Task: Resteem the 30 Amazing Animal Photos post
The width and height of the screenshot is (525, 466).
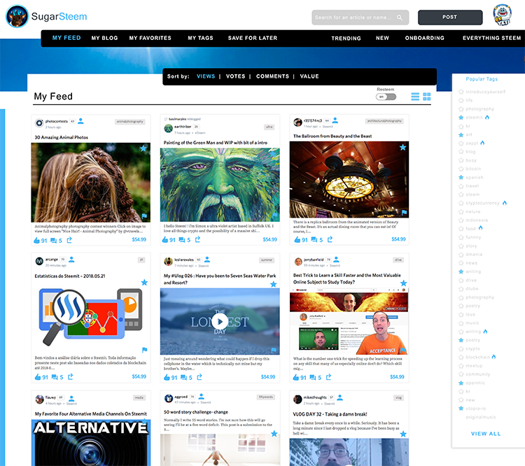Action: pyautogui.click(x=69, y=240)
